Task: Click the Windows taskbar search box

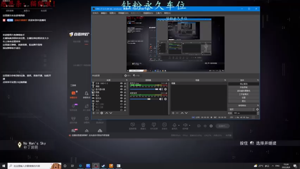Action: coord(34,166)
